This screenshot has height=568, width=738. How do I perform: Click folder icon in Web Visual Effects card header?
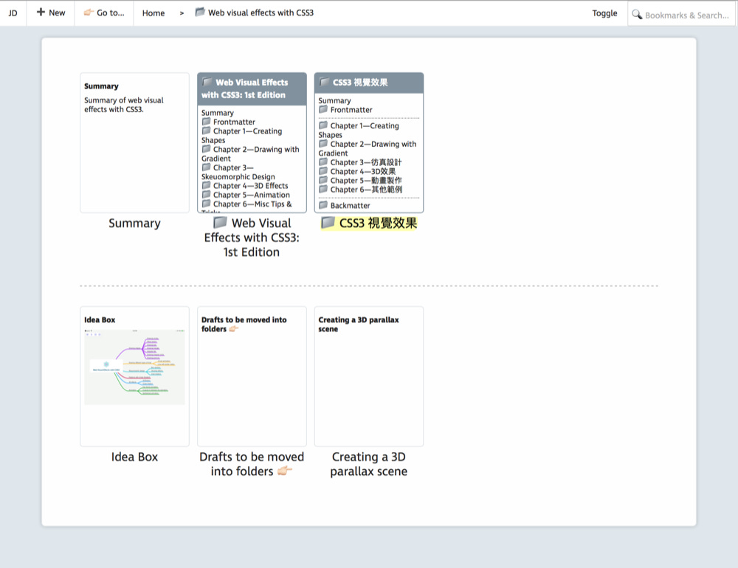(x=207, y=82)
